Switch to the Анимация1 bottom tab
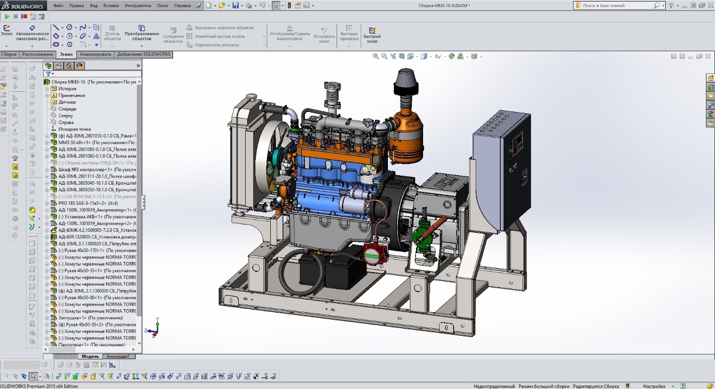 (119, 356)
